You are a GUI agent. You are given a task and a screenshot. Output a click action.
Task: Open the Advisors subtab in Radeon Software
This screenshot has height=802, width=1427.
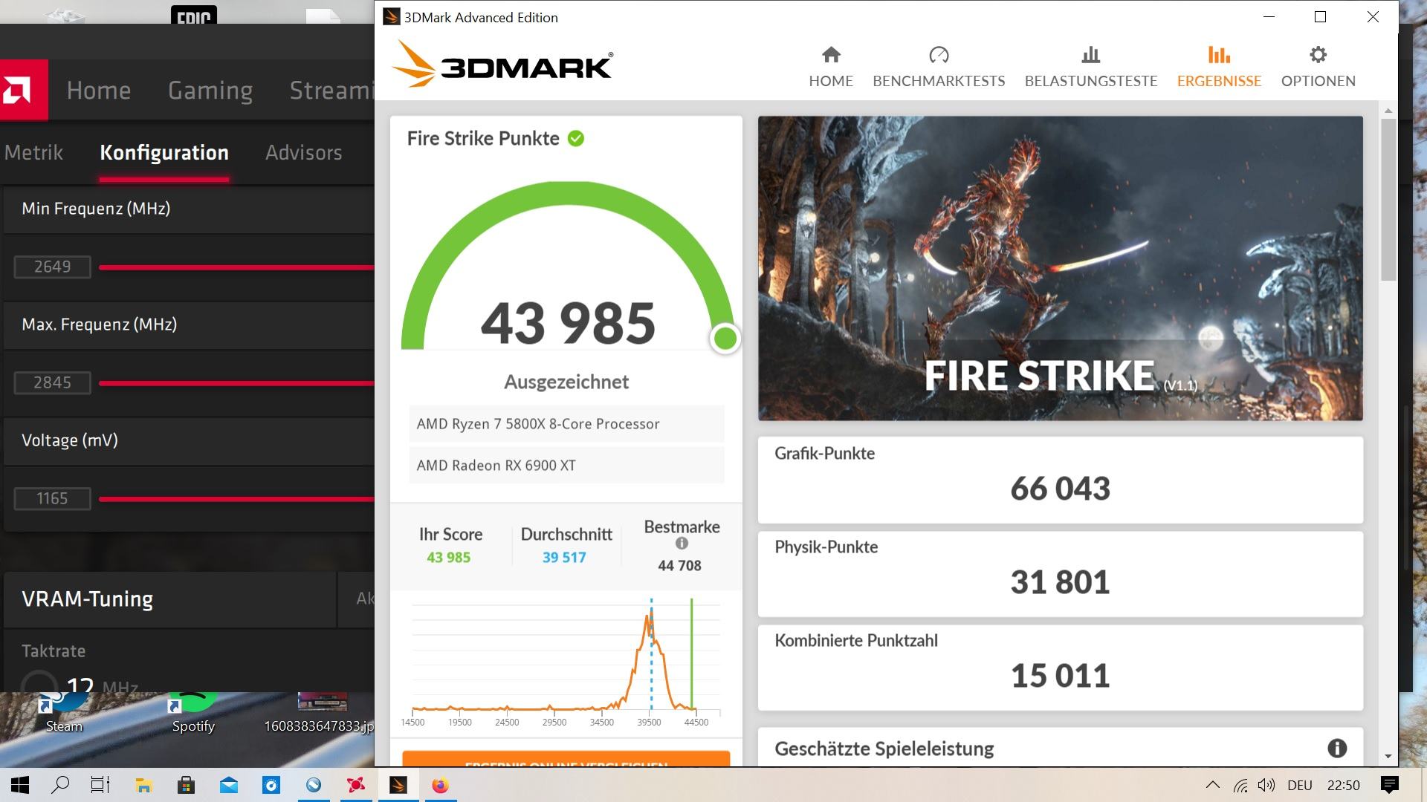click(x=303, y=152)
